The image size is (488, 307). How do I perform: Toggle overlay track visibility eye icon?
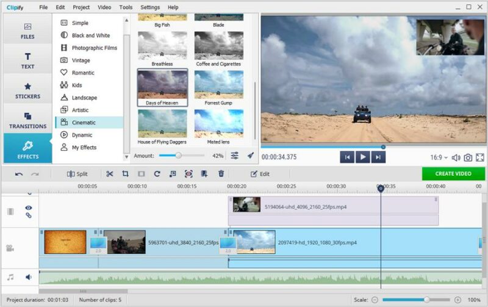click(29, 208)
